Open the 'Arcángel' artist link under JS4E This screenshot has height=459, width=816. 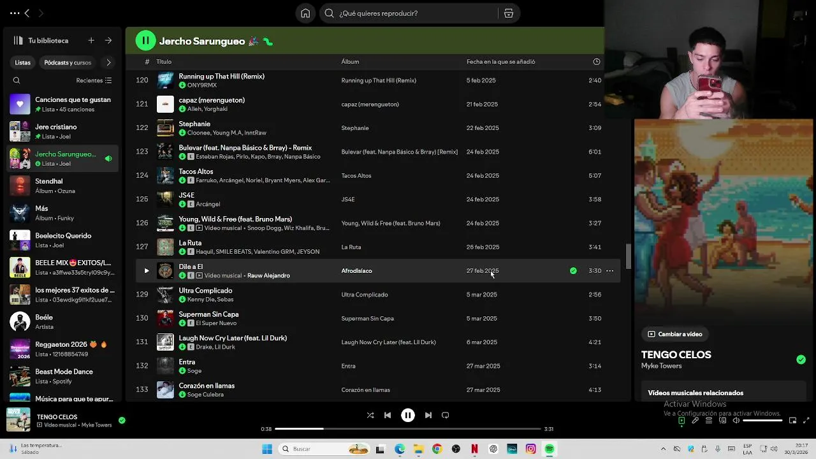tap(208, 204)
